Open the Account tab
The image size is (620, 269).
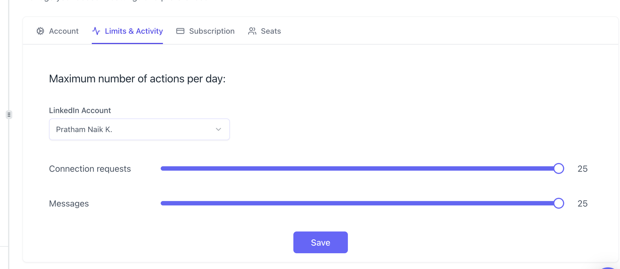(64, 31)
